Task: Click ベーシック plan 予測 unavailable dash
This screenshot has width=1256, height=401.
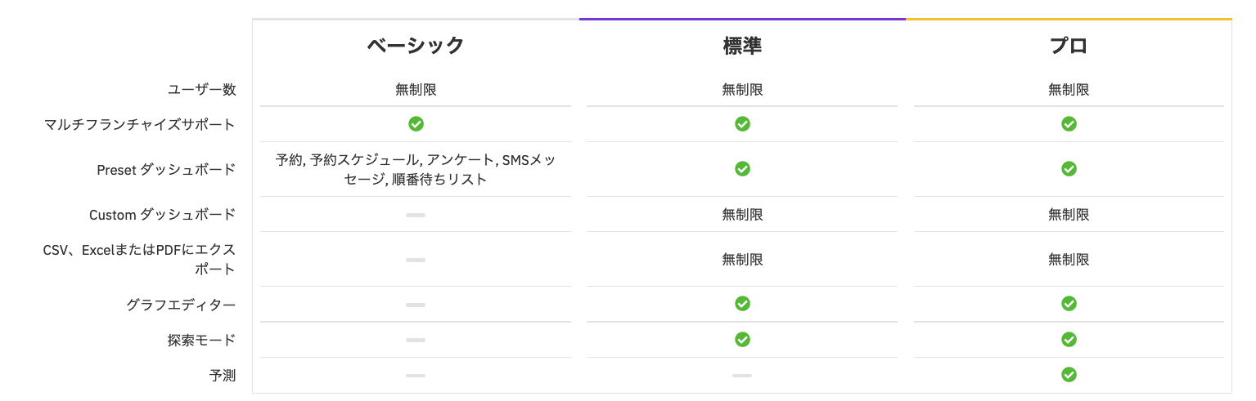Action: pos(416,376)
